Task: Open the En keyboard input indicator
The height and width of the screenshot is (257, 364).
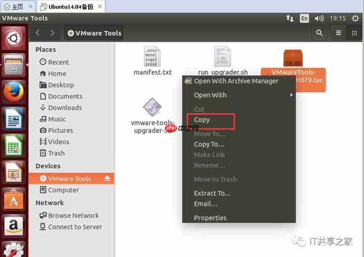Action: tap(304, 18)
